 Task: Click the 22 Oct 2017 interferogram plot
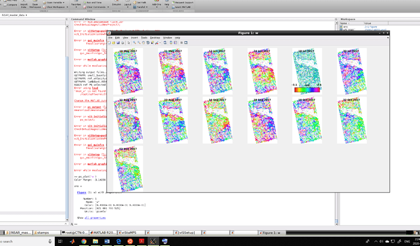tap(352, 120)
